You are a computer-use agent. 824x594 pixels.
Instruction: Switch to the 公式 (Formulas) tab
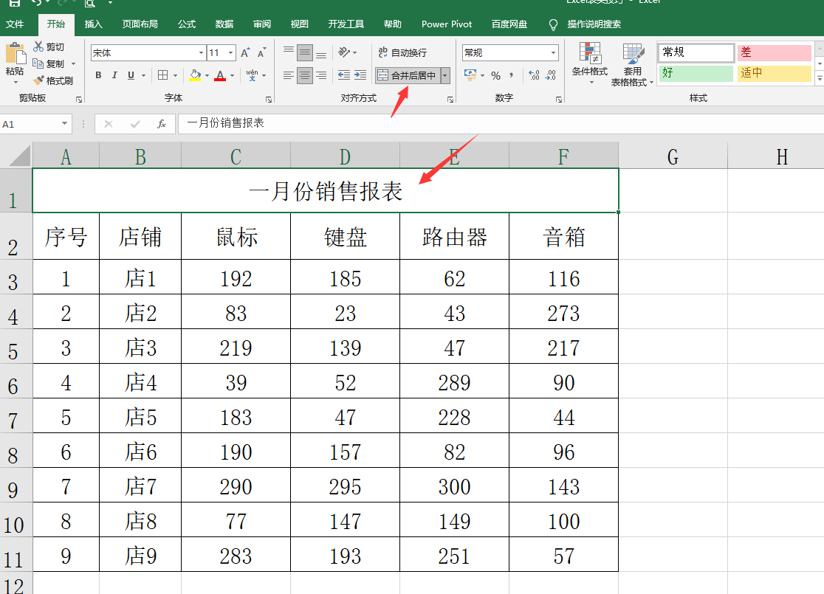(x=187, y=24)
